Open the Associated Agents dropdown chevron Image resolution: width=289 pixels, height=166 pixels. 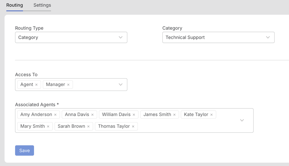242,120
